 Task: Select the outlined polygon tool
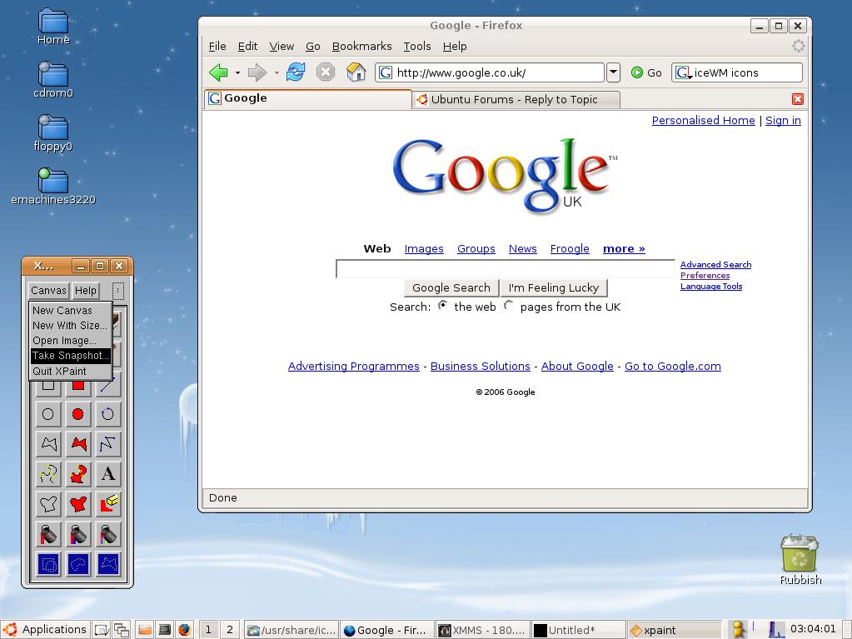(x=47, y=445)
